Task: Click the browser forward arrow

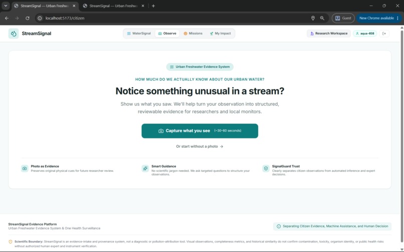Action: point(17,18)
